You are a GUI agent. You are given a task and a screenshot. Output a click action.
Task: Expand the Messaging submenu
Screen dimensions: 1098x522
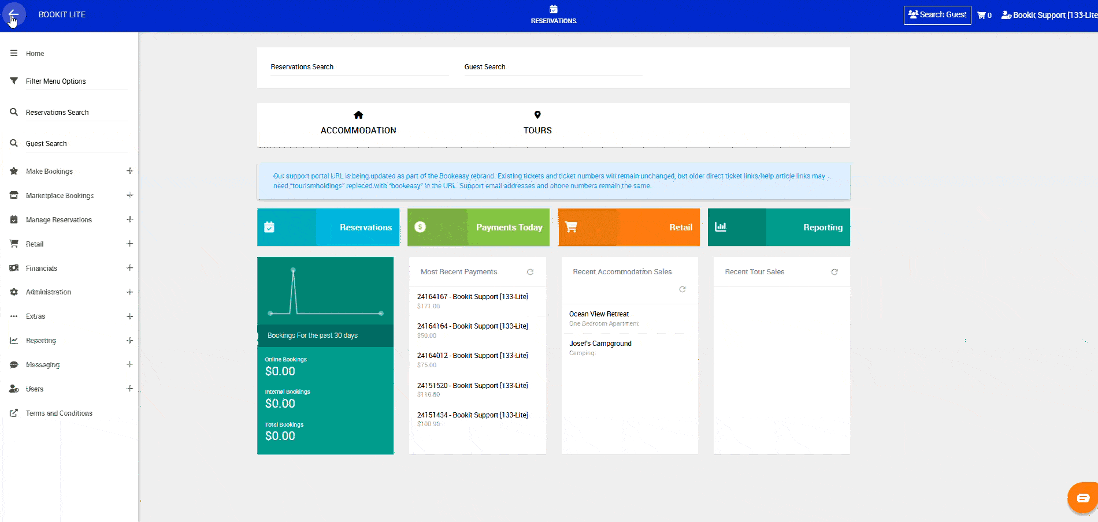click(129, 364)
